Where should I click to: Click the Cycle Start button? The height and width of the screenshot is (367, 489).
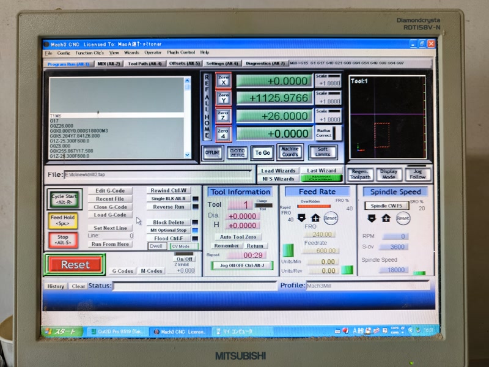click(65, 199)
